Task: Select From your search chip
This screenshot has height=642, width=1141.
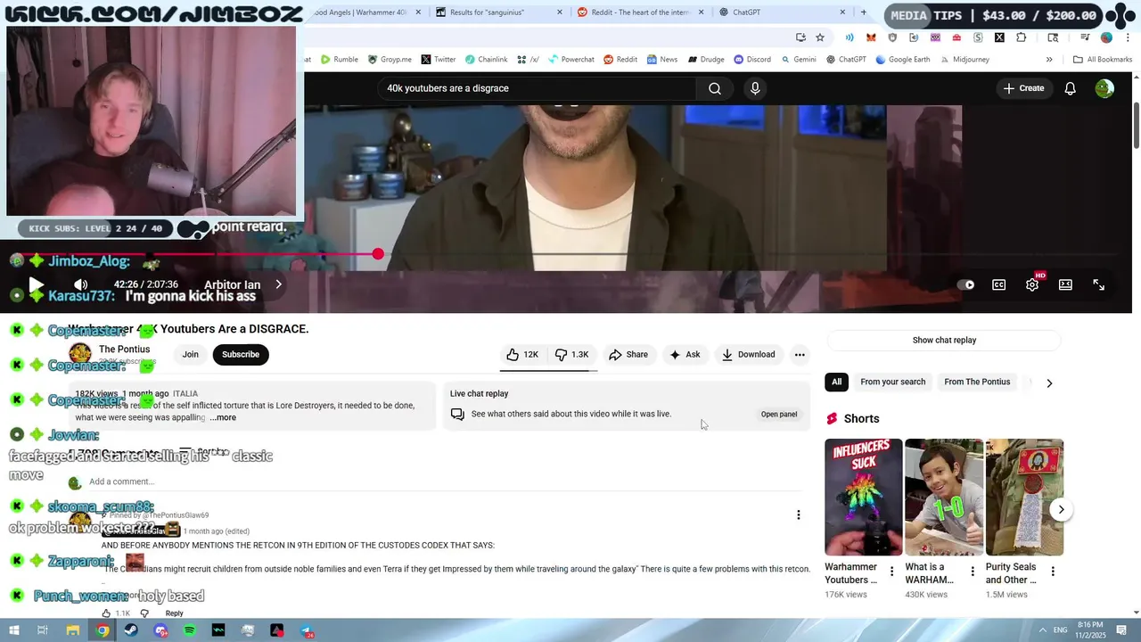Action: point(892,382)
